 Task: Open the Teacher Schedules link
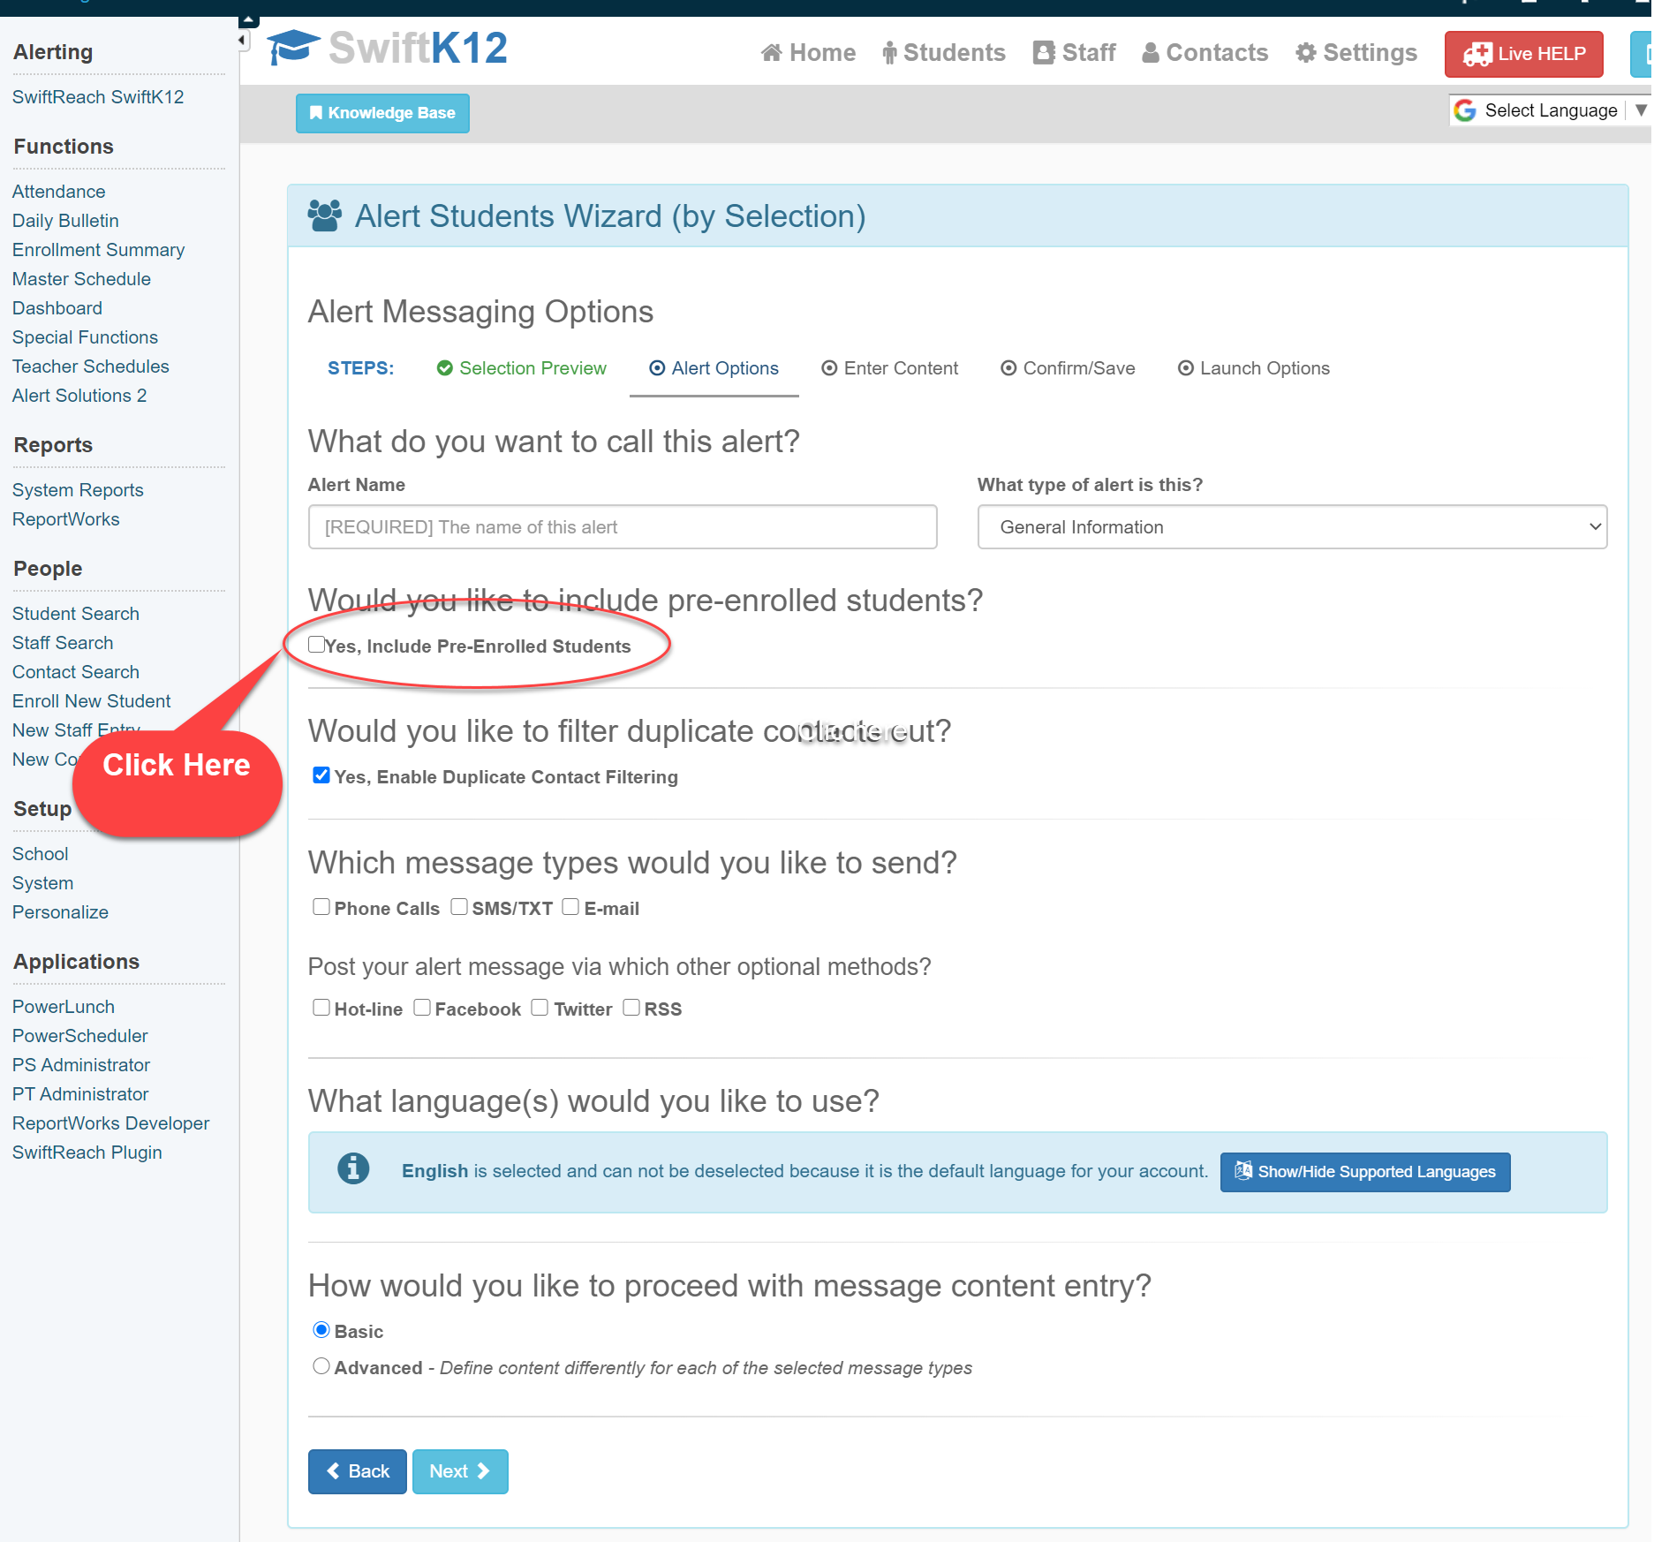[91, 367]
